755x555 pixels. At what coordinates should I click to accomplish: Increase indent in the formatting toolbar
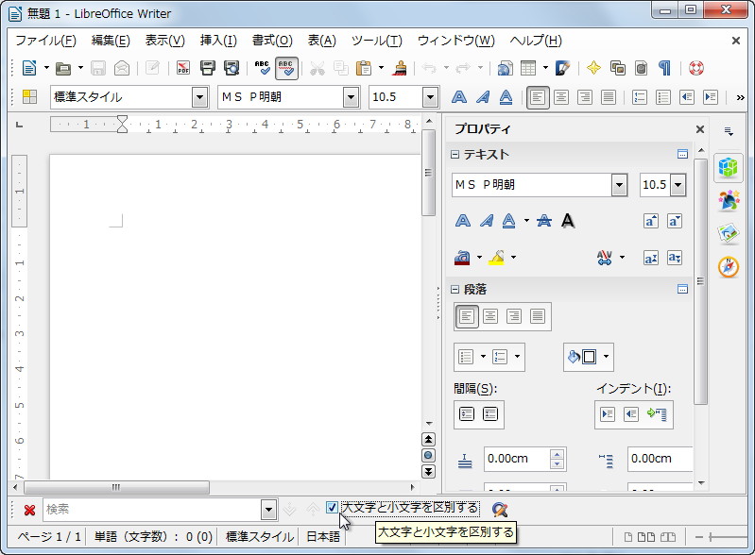click(x=711, y=97)
